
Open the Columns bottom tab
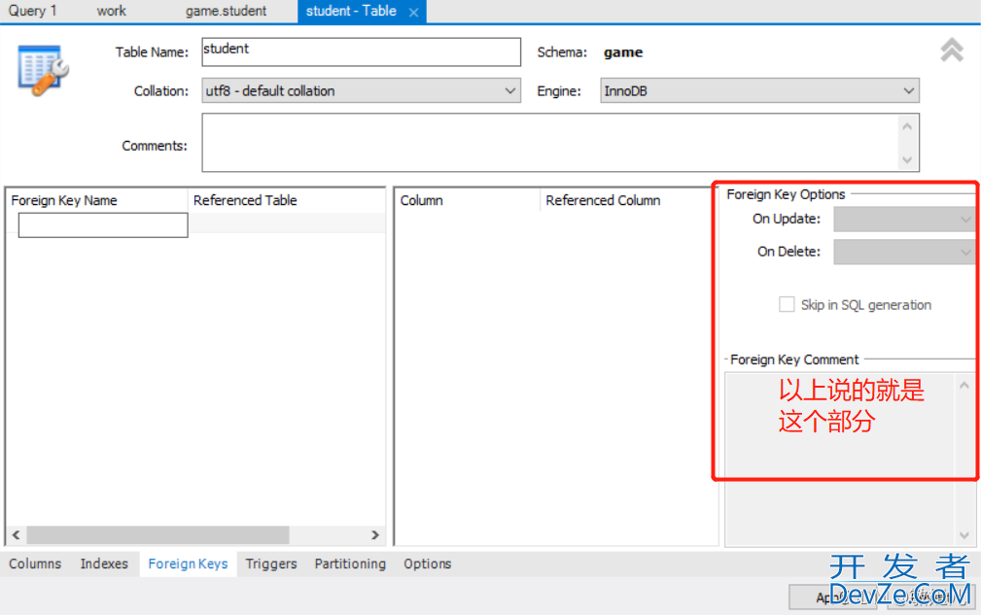(x=35, y=564)
